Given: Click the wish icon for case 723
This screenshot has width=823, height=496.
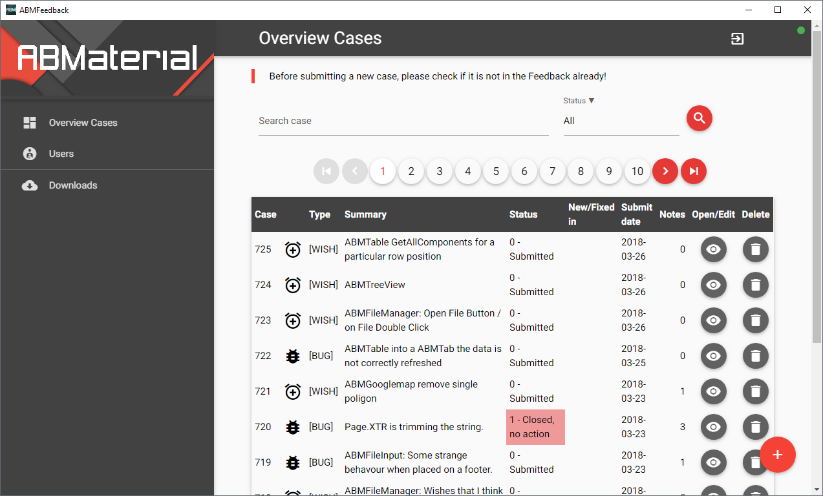Looking at the screenshot, I should click(x=293, y=320).
